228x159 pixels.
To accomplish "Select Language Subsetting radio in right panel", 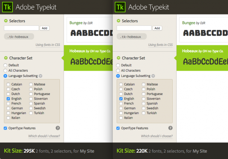I will tap(118, 76).
